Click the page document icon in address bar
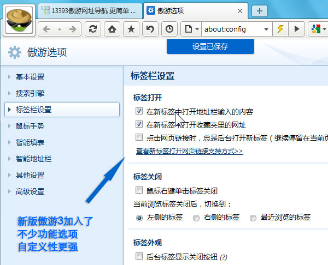The width and height of the screenshot is (328, 265). click(189, 29)
